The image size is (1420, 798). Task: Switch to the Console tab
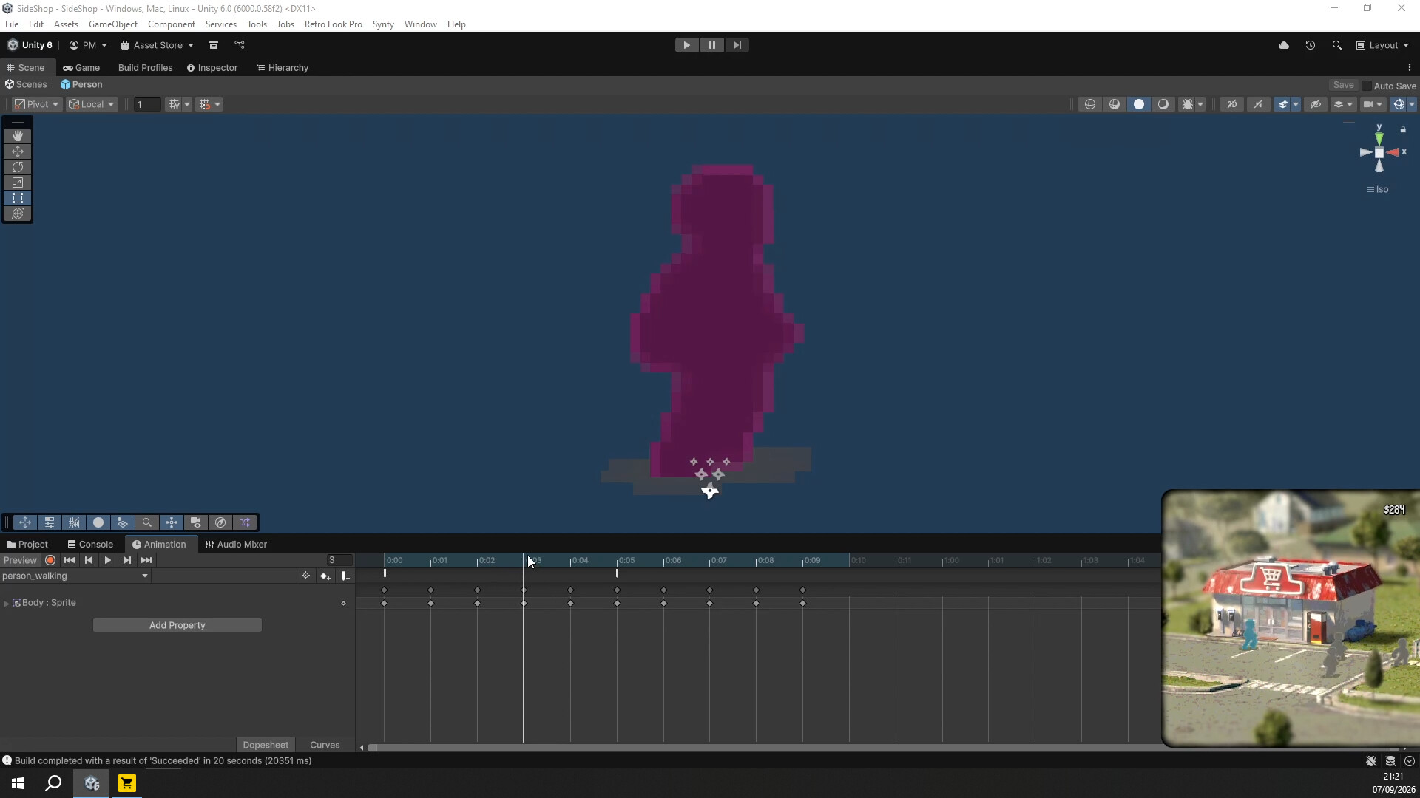[x=90, y=545]
